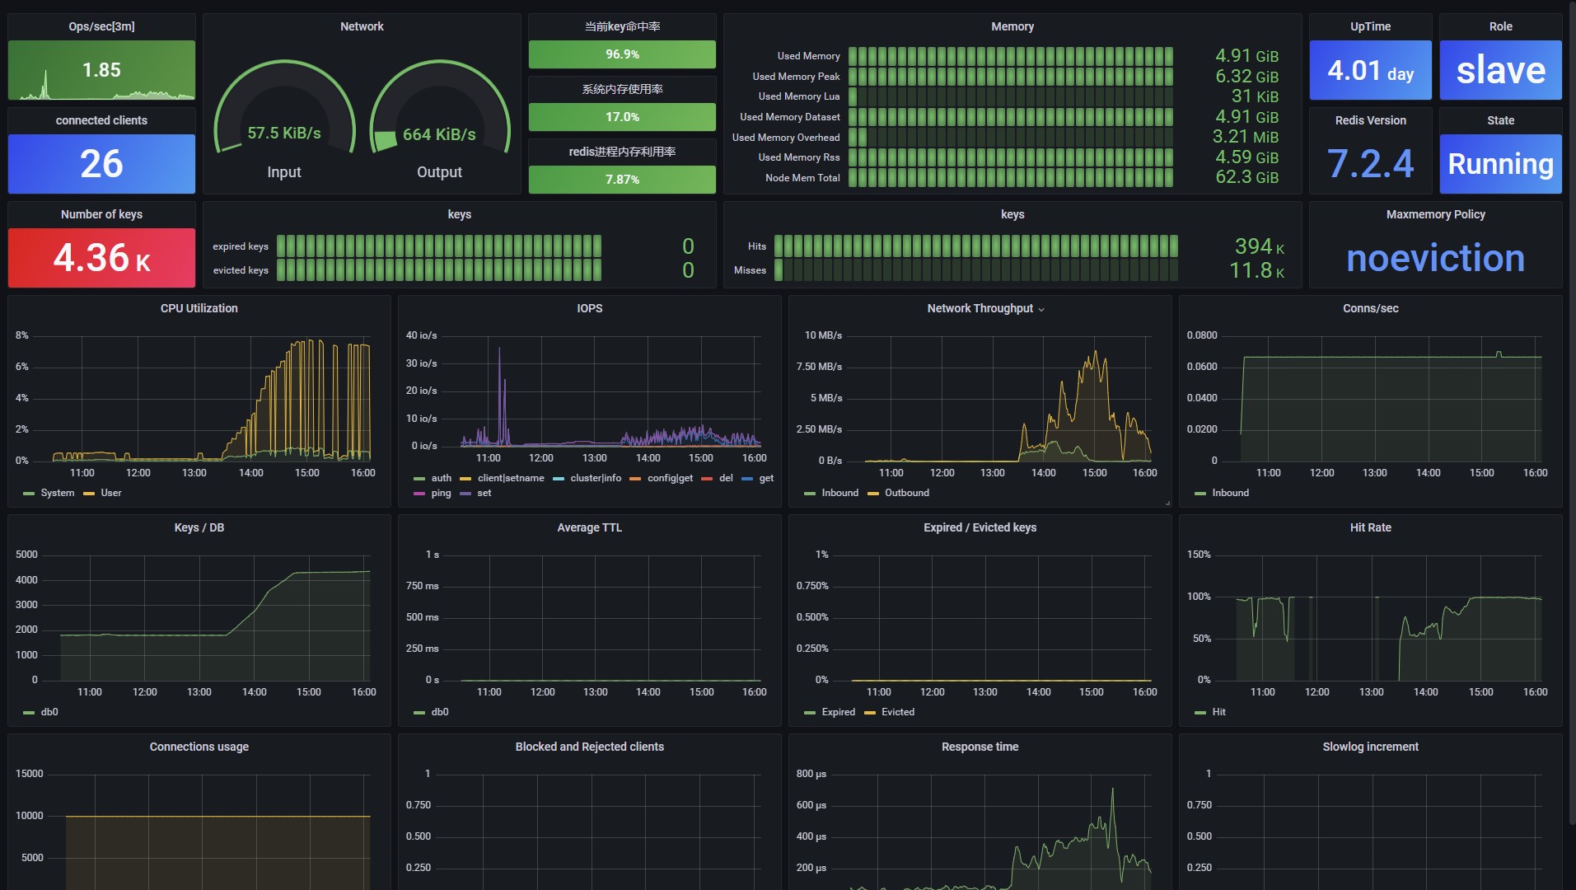Image resolution: width=1576 pixels, height=890 pixels.
Task: Click the noeviction policy value
Action: tap(1435, 258)
